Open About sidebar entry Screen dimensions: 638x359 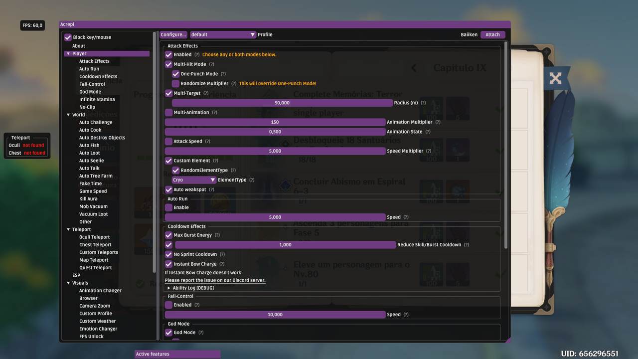tap(79, 46)
